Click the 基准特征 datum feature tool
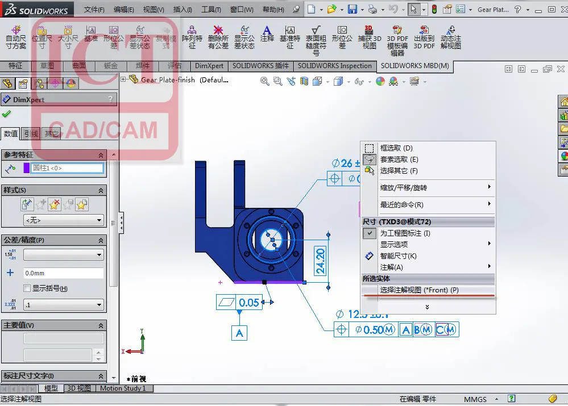 [290, 37]
